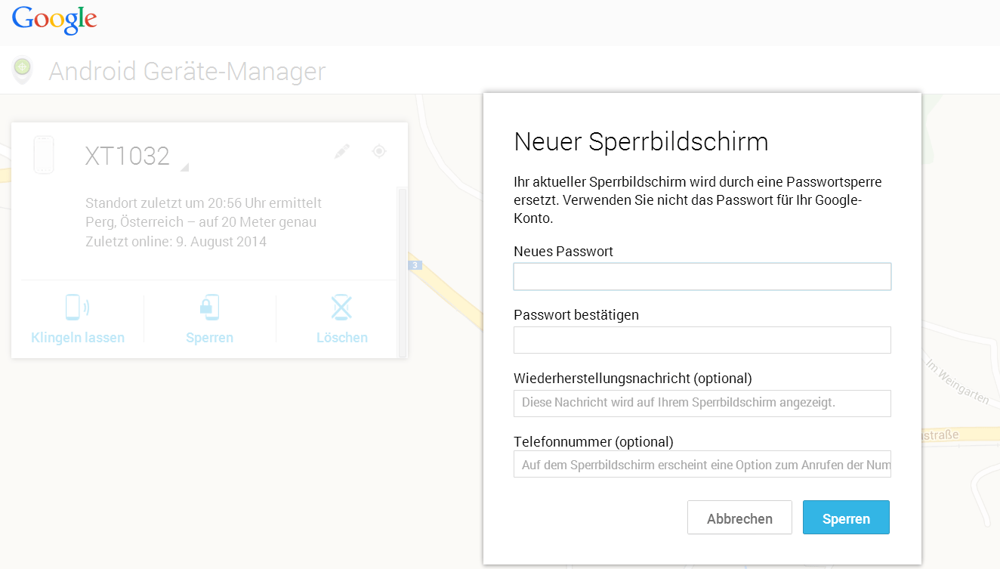The width and height of the screenshot is (1000, 569).
Task: Click the Klingeln lassen label
Action: (78, 338)
